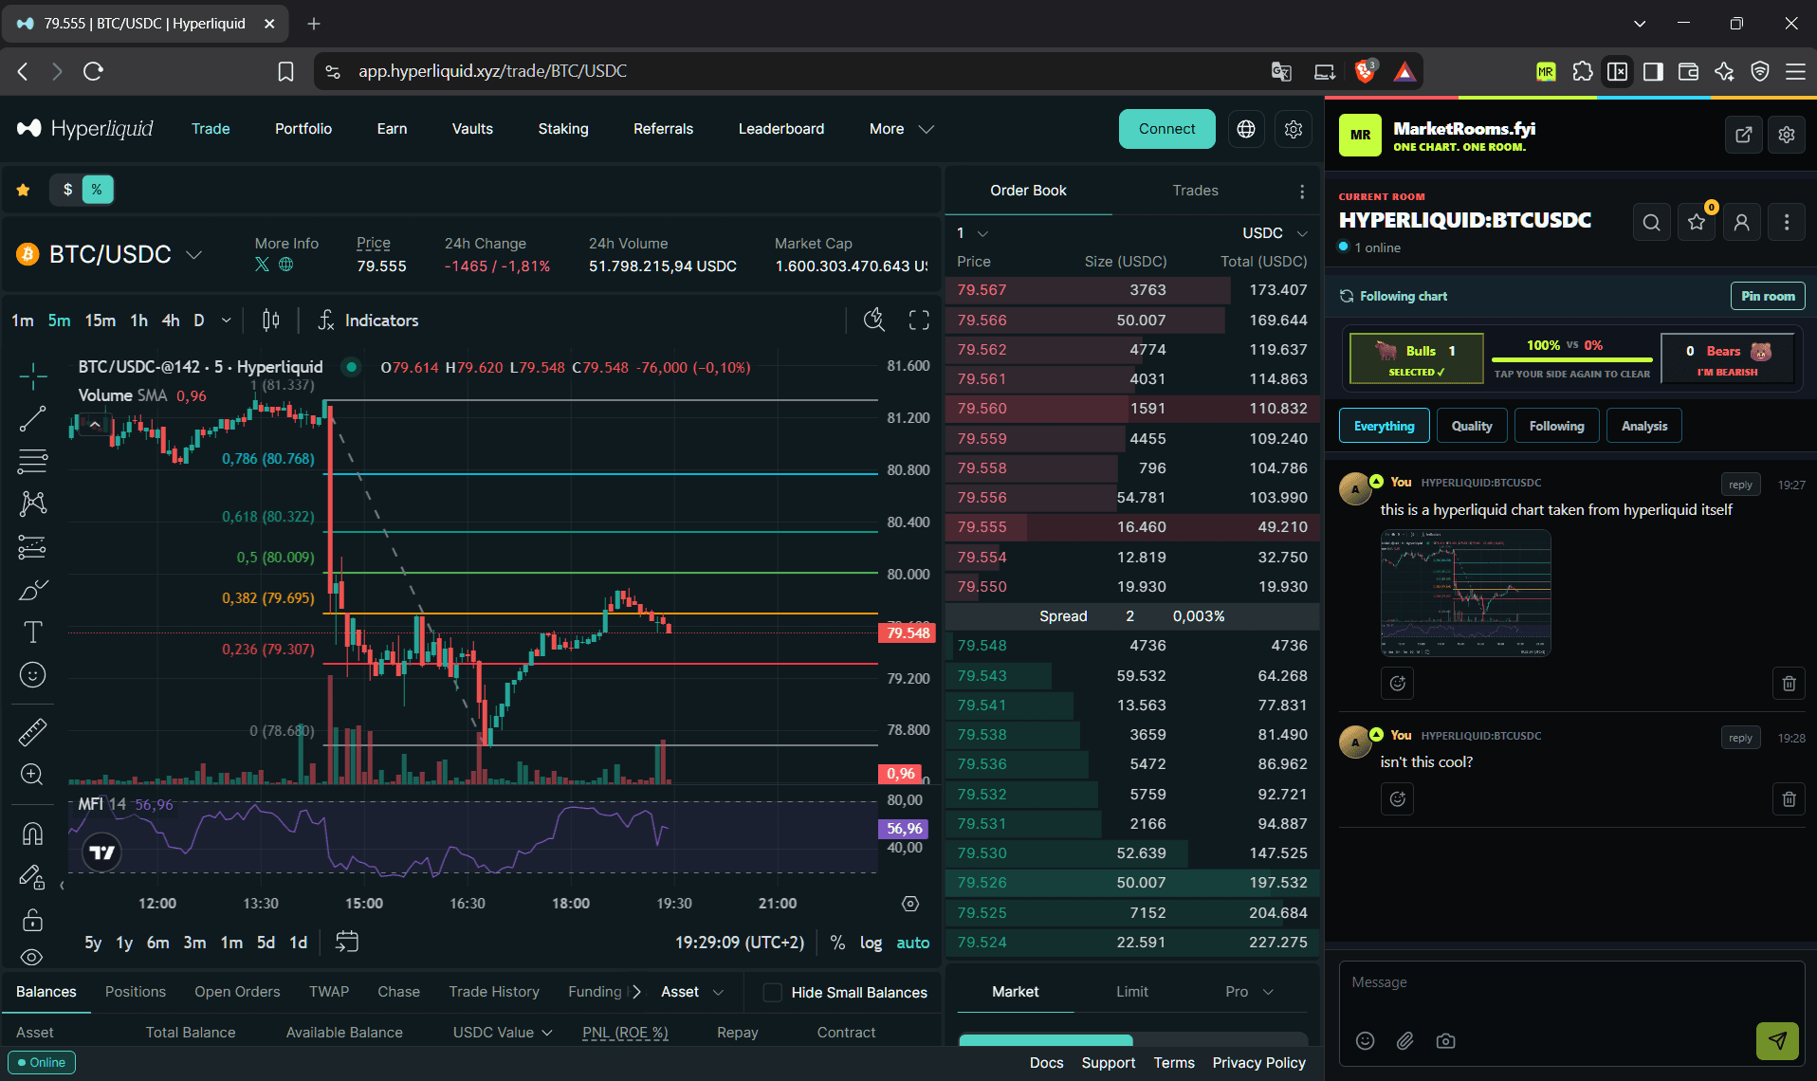1817x1081 pixels.
Task: Go to the Portfolio page
Action: click(x=303, y=129)
